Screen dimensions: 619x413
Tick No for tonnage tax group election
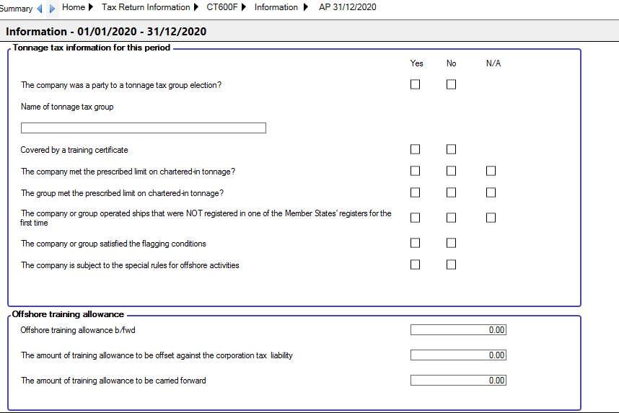451,84
